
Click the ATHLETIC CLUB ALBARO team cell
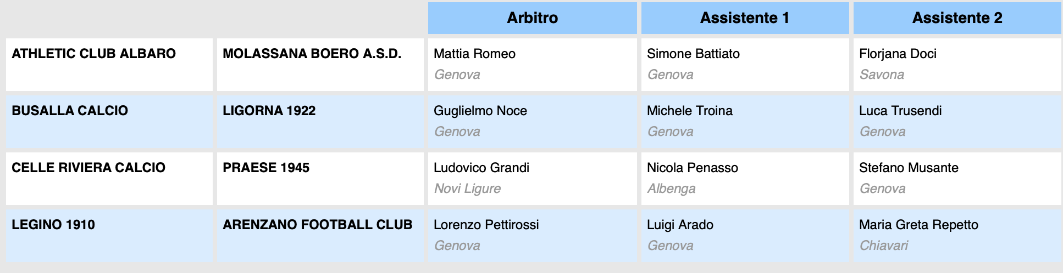109,65
